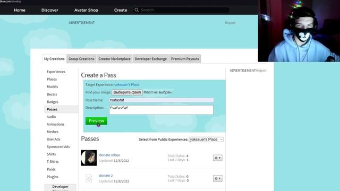340x191 pixels.
Task: Switch to Premium Payouts tab
Action: click(185, 59)
